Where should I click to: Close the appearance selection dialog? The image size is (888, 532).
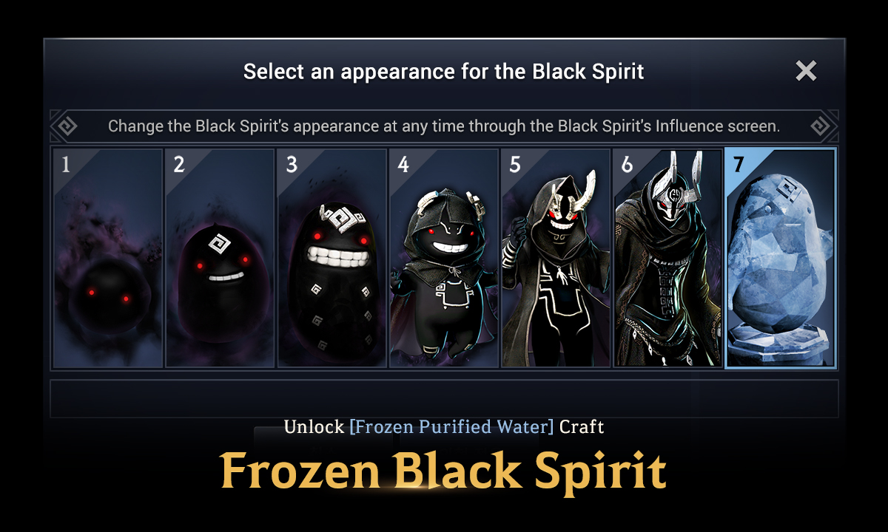coord(806,71)
